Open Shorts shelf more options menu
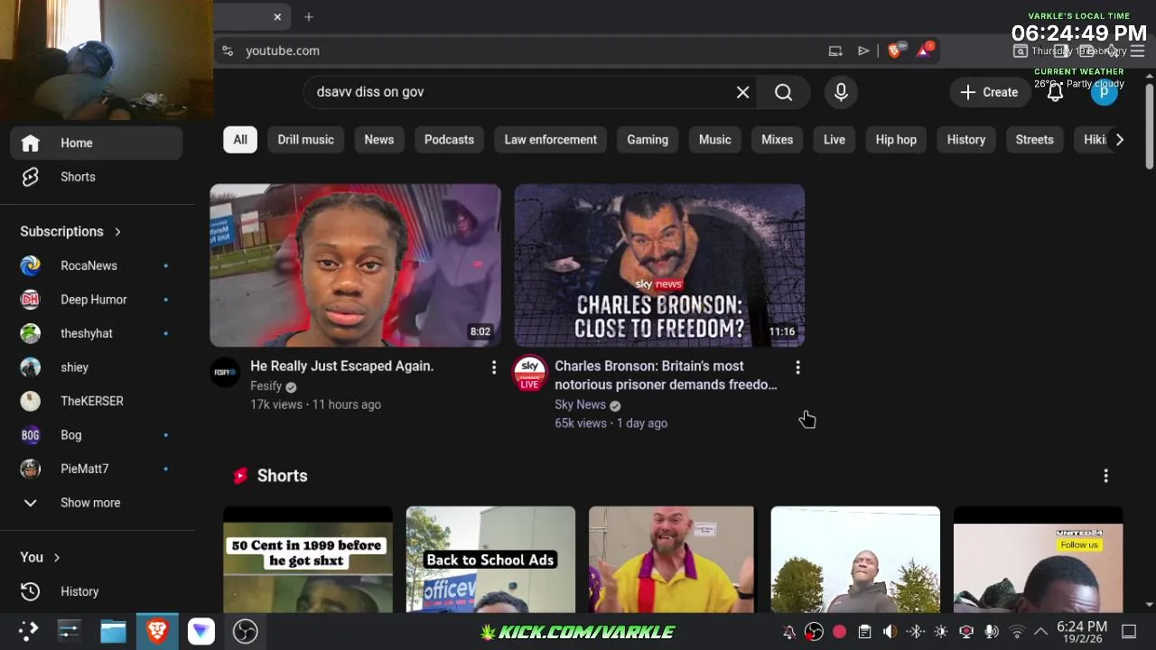This screenshot has height=650, width=1156. point(1105,476)
